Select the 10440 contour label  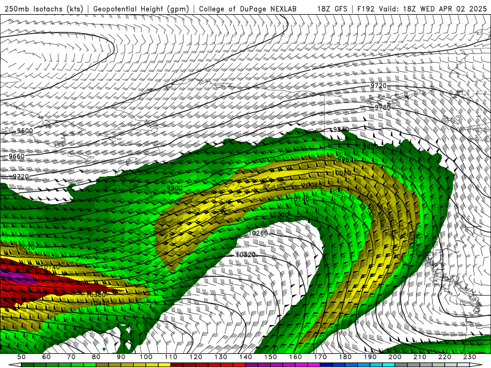click(100, 303)
